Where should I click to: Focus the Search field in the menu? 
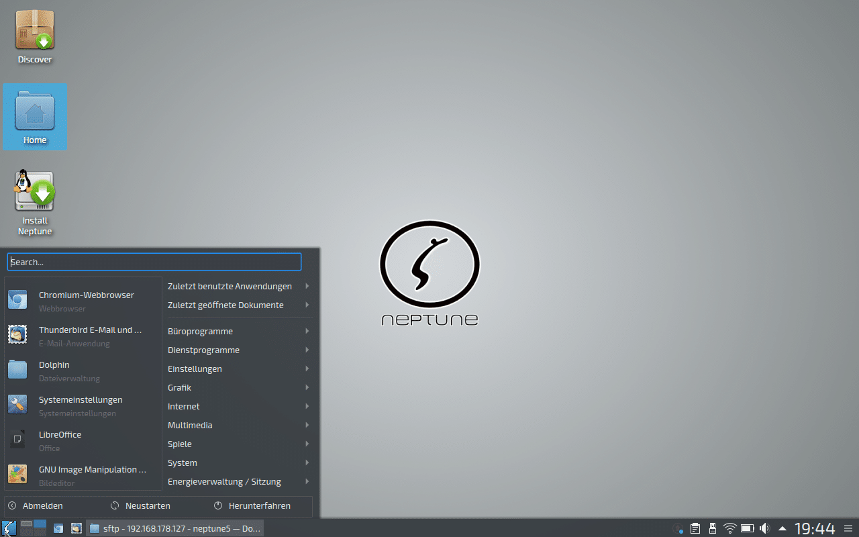(x=154, y=262)
